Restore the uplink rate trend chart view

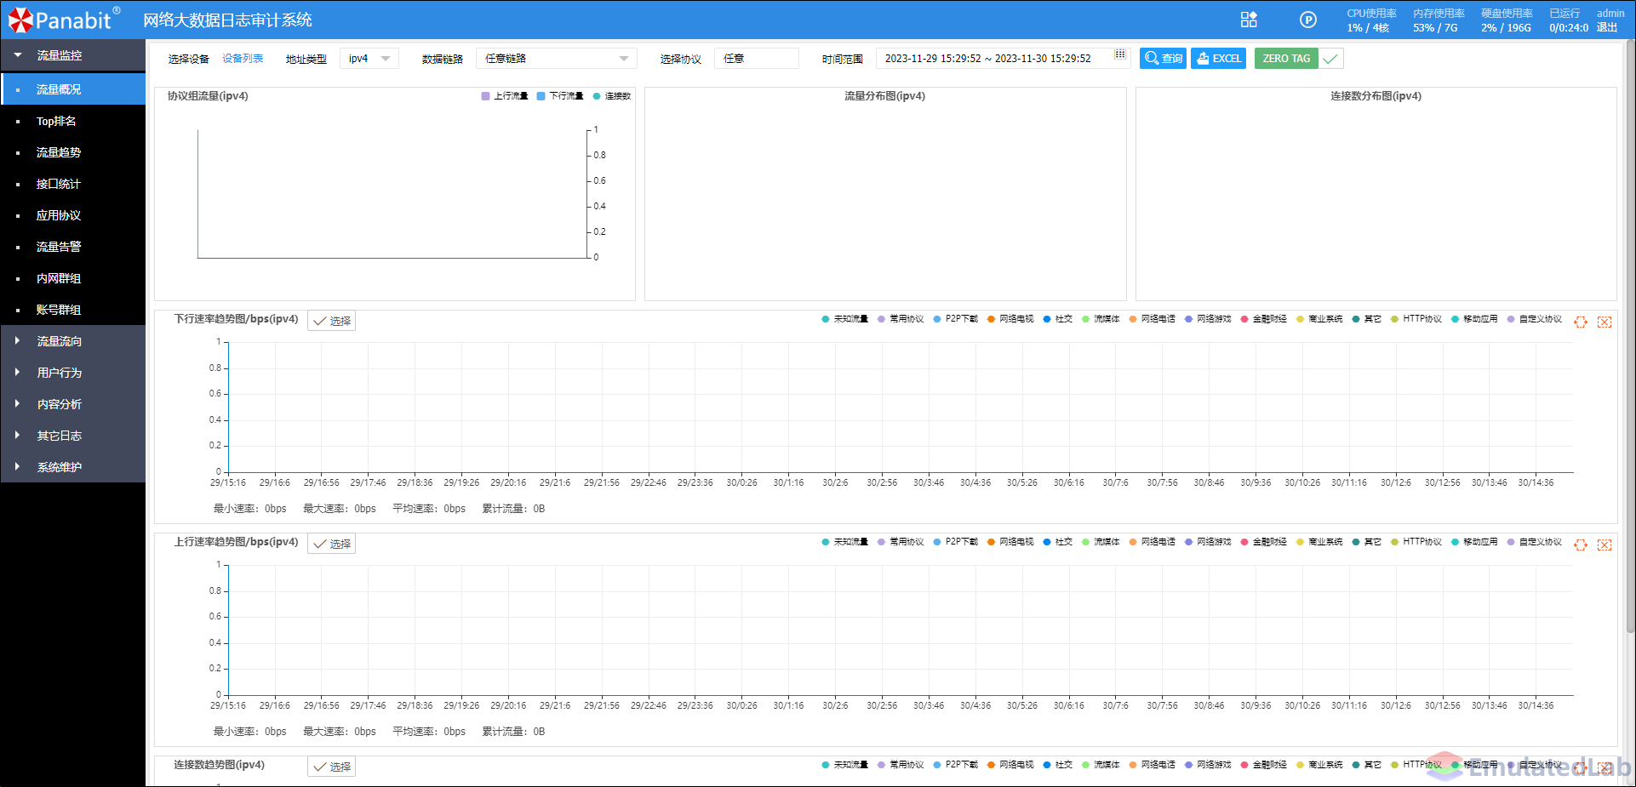(x=1581, y=545)
